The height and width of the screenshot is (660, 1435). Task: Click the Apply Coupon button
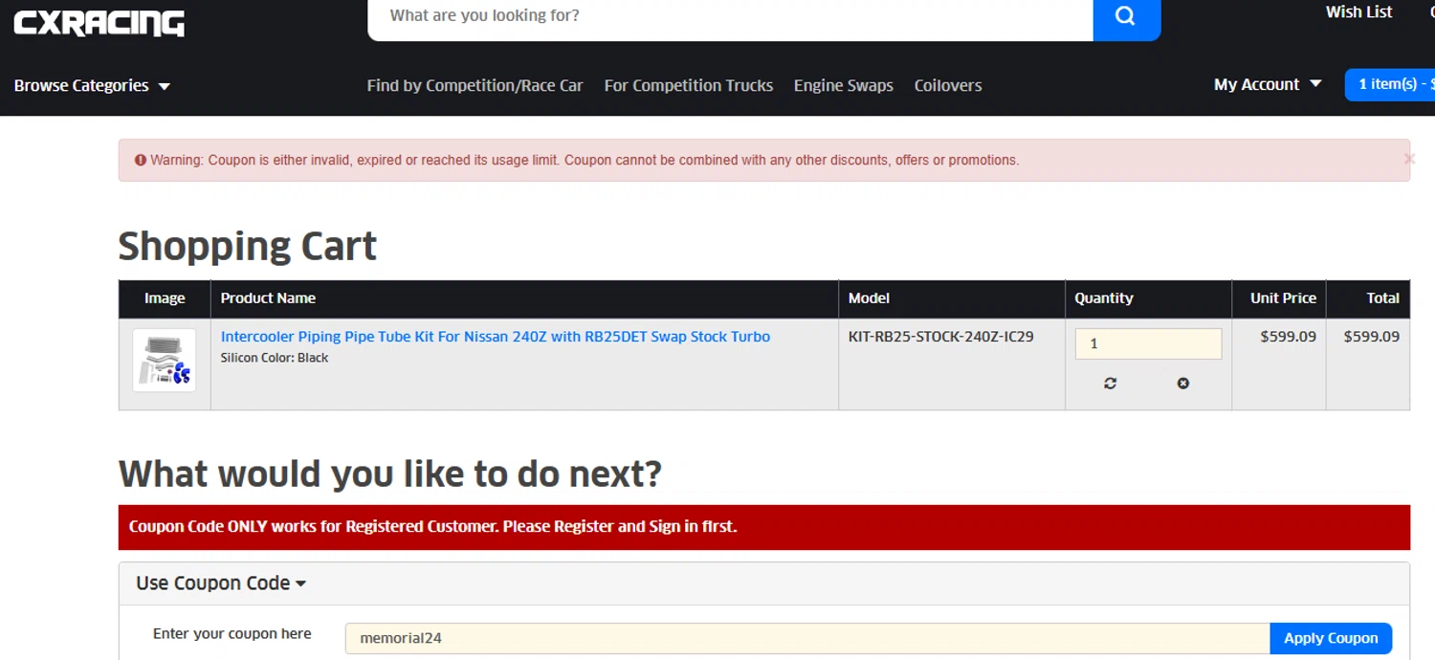[x=1331, y=638]
